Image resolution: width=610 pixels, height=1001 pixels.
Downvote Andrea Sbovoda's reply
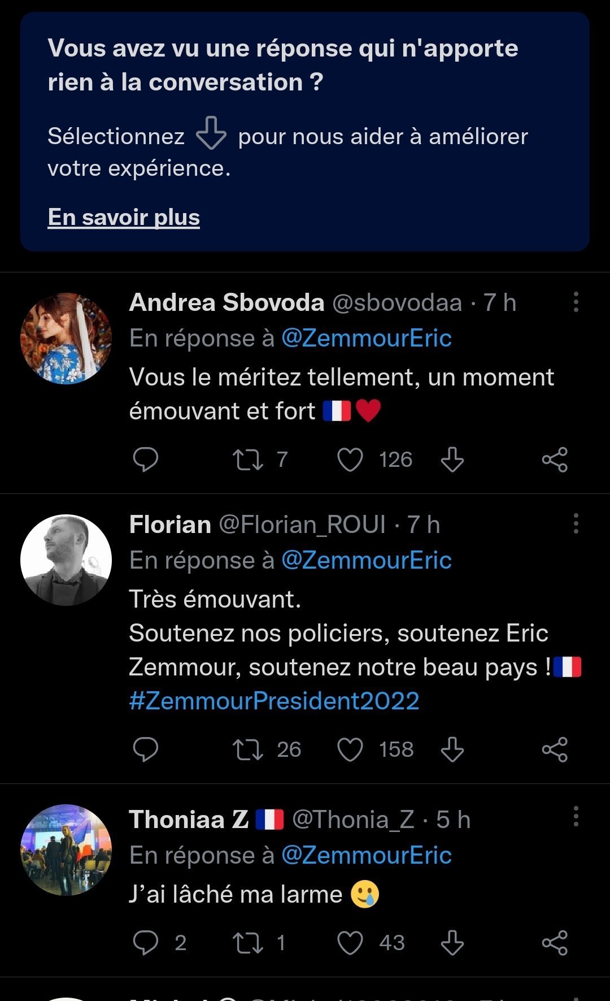coord(452,460)
